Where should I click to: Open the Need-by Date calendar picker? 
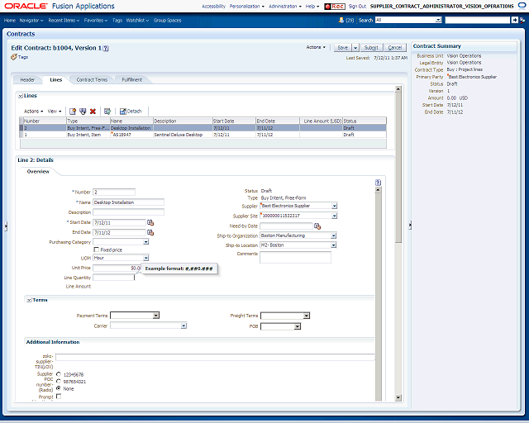tap(317, 226)
